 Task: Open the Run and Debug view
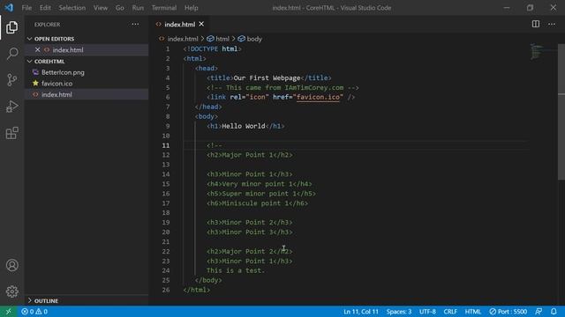11,107
